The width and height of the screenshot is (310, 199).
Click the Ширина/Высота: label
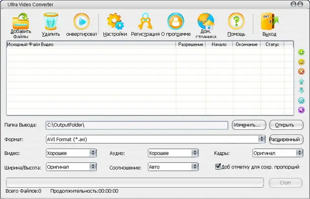point(23,168)
